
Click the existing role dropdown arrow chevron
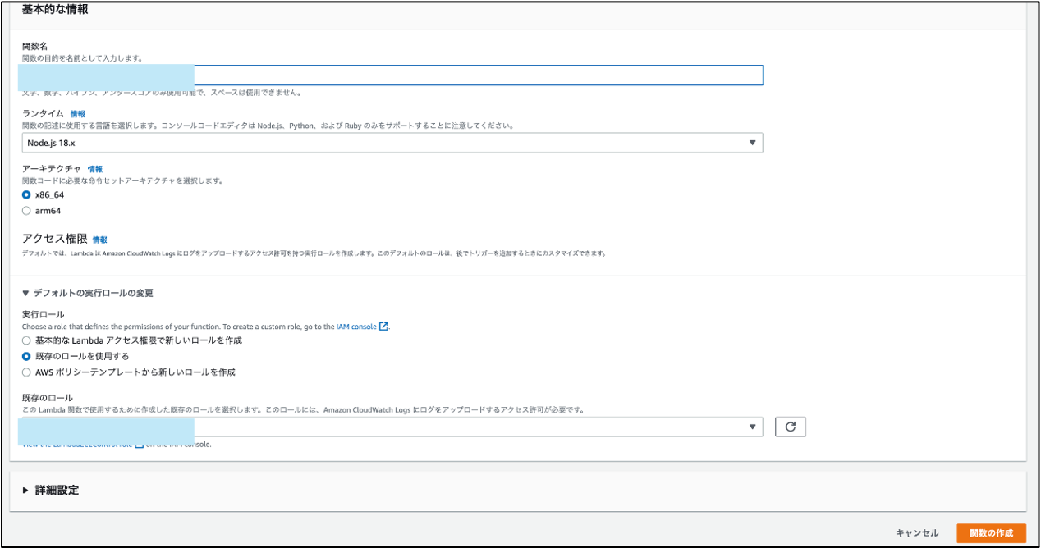coord(753,426)
